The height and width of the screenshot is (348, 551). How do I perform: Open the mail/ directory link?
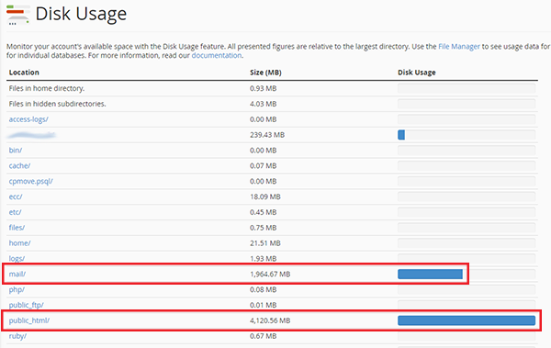(x=17, y=275)
